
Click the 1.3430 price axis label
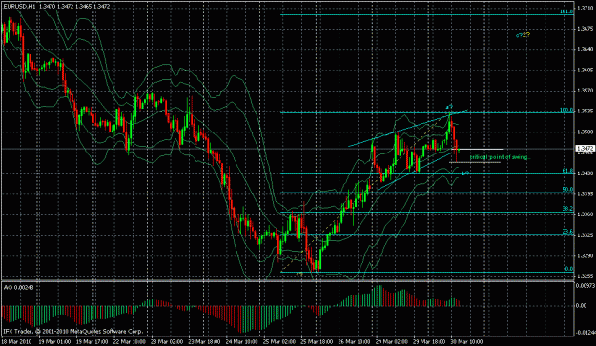click(586, 173)
